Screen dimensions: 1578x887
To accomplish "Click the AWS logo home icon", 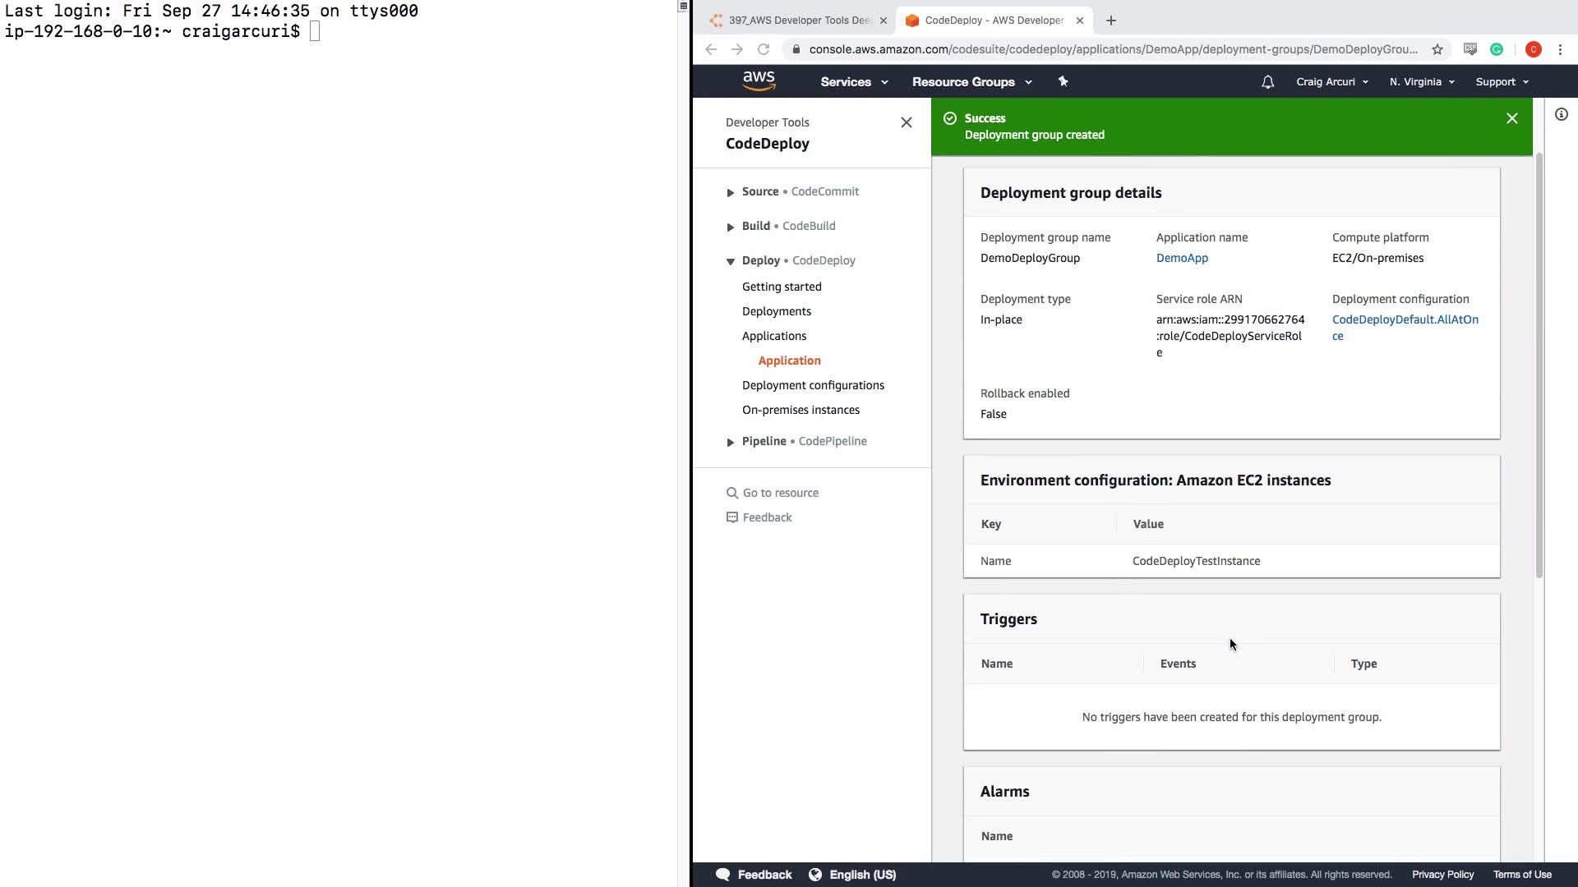I will coord(758,80).
